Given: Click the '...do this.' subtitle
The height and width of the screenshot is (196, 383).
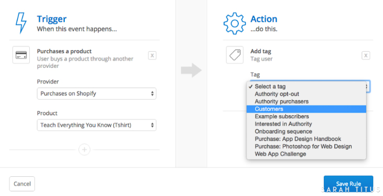Looking at the screenshot, I should pos(264,29).
